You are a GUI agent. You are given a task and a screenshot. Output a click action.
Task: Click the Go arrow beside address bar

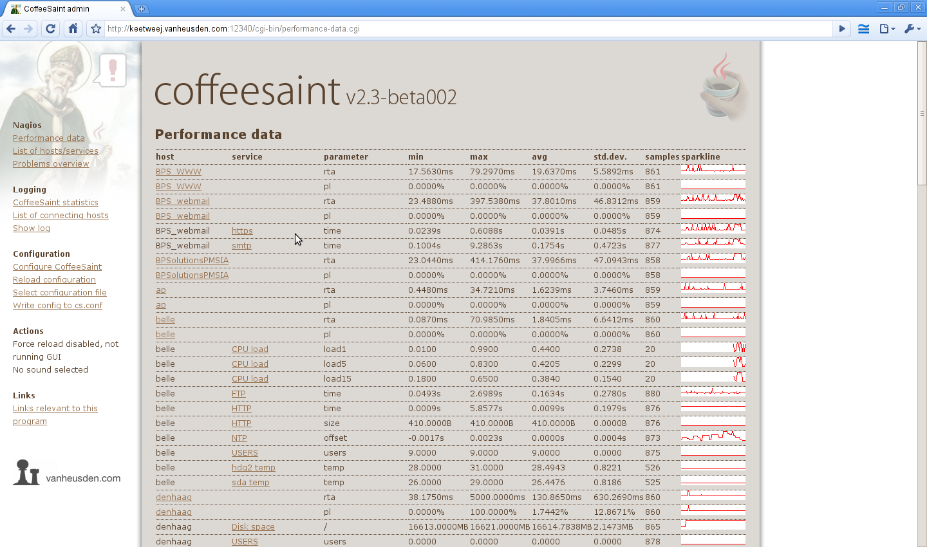click(x=842, y=28)
